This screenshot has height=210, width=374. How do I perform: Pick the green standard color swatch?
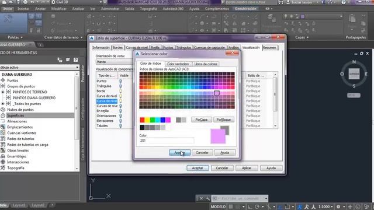pos(153,120)
